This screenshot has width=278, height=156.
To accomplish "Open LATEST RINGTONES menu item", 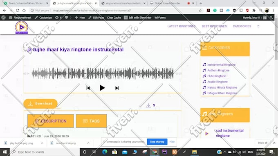I will pos(182,26).
